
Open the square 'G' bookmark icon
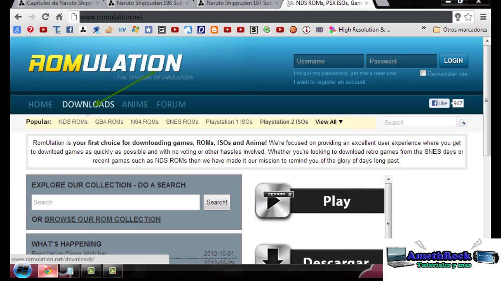pyautogui.click(x=162, y=30)
